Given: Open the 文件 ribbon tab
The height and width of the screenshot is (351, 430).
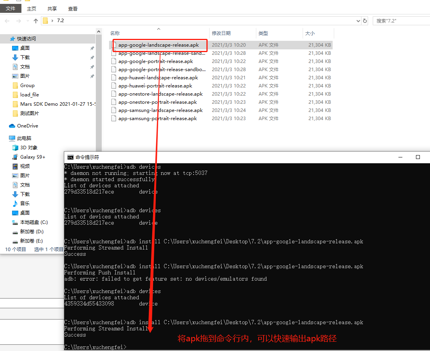Looking at the screenshot, I should (x=11, y=9).
